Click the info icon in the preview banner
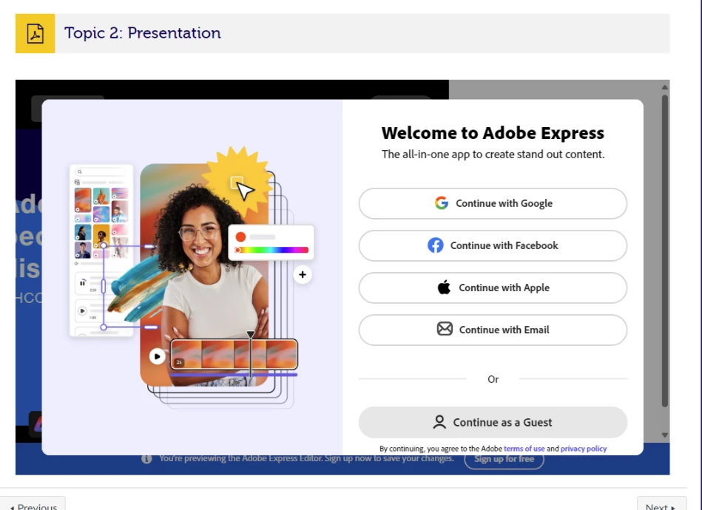 coord(146,459)
